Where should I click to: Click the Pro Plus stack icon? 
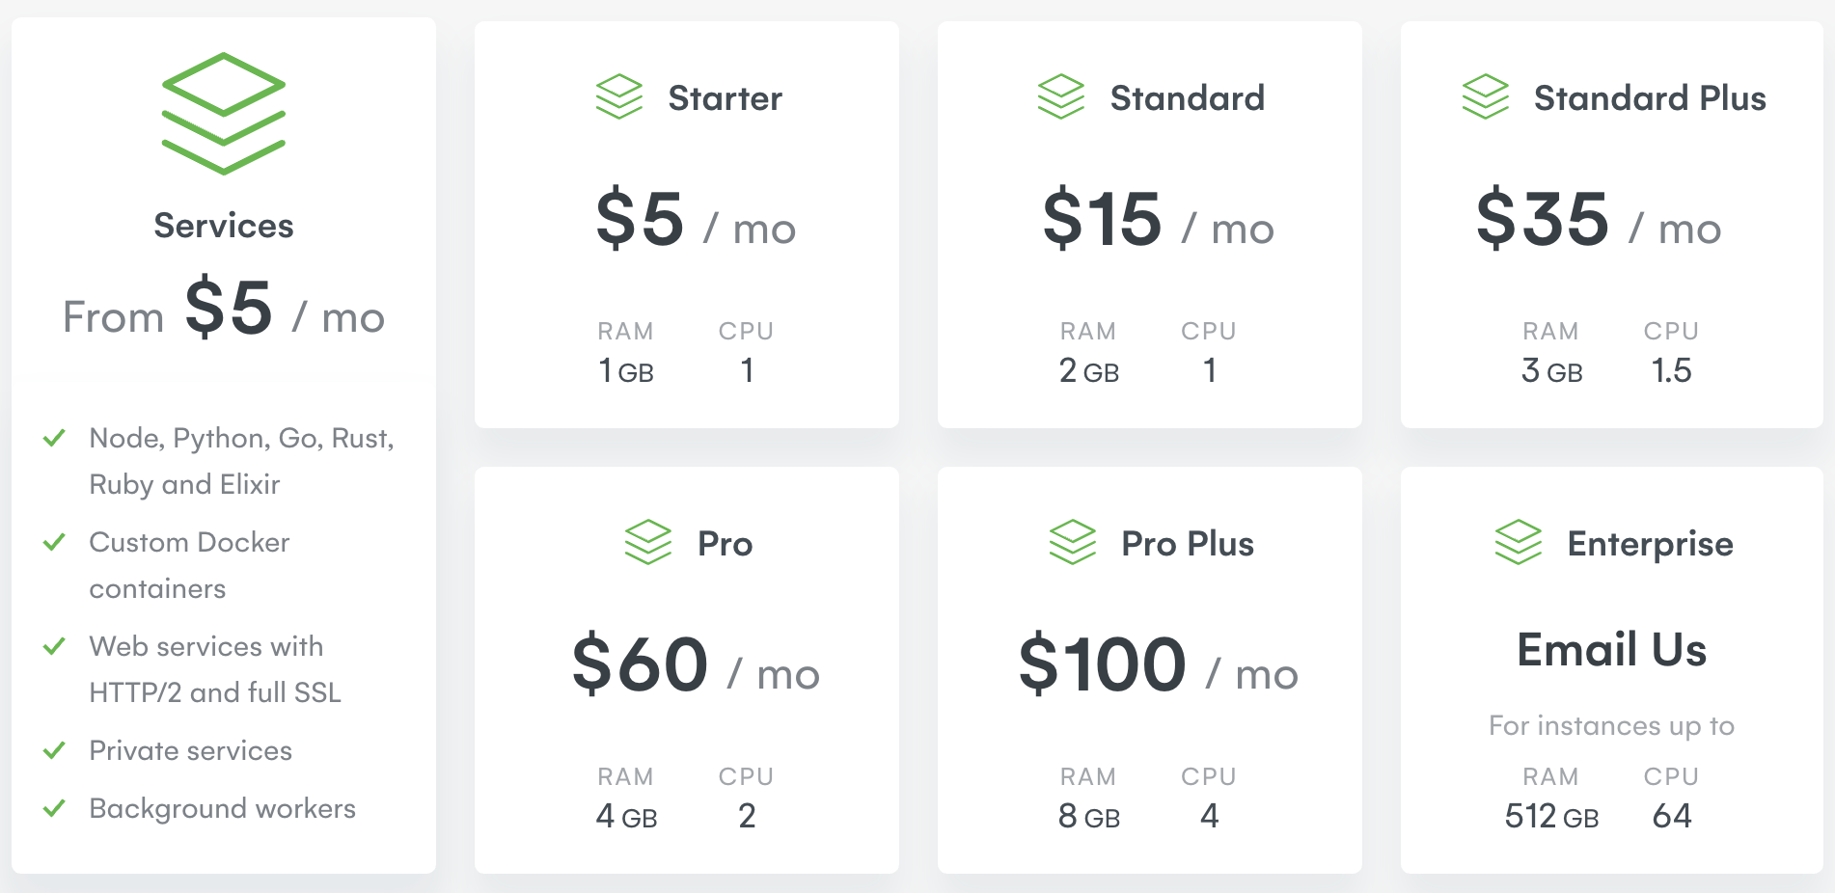[x=1073, y=542]
